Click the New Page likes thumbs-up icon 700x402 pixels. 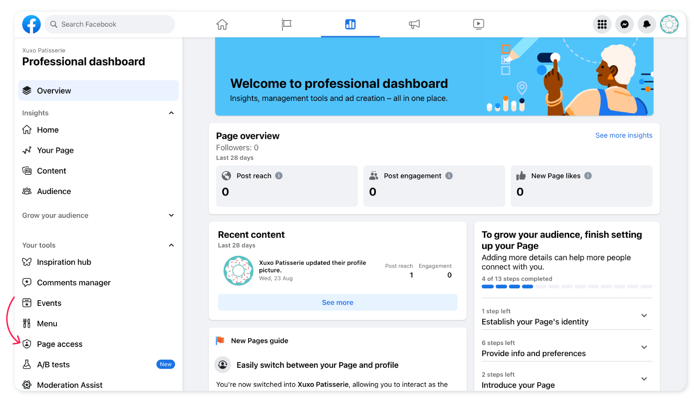coord(521,176)
